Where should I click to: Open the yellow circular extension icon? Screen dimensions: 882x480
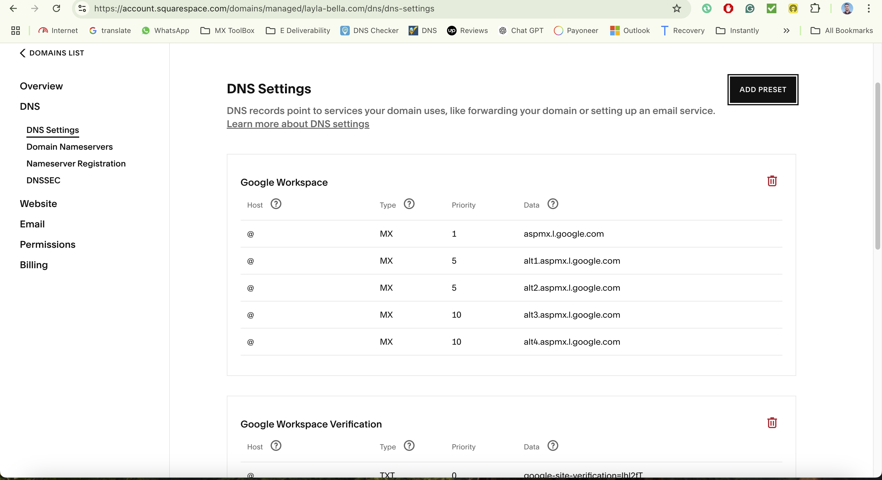pos(793,9)
